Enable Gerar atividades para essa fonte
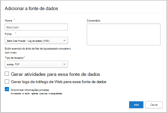 7,74
